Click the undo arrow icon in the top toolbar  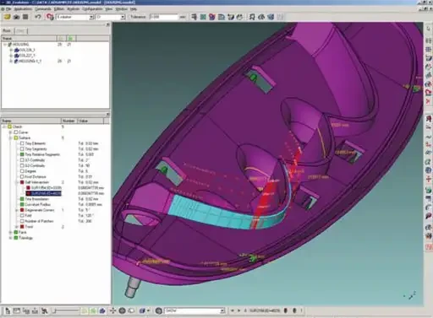point(38,17)
